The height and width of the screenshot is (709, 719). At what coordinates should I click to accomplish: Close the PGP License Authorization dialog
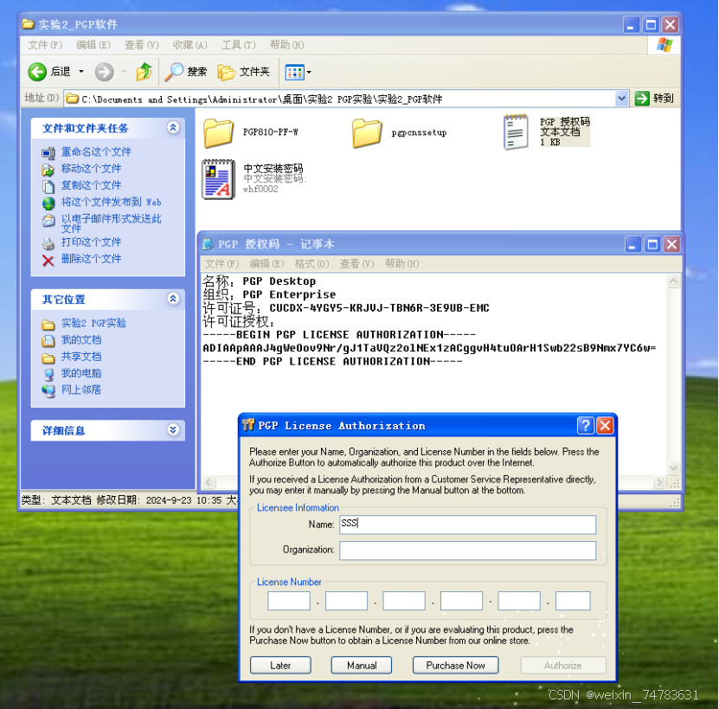click(606, 425)
